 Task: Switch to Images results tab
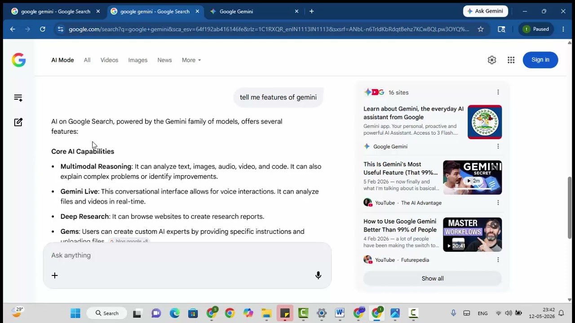point(138,60)
